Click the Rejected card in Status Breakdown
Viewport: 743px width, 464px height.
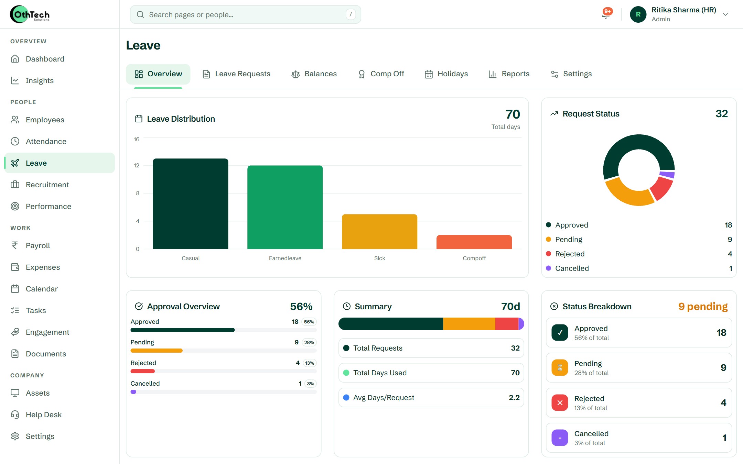point(639,403)
